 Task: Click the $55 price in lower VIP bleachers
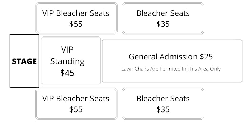click(x=76, y=109)
